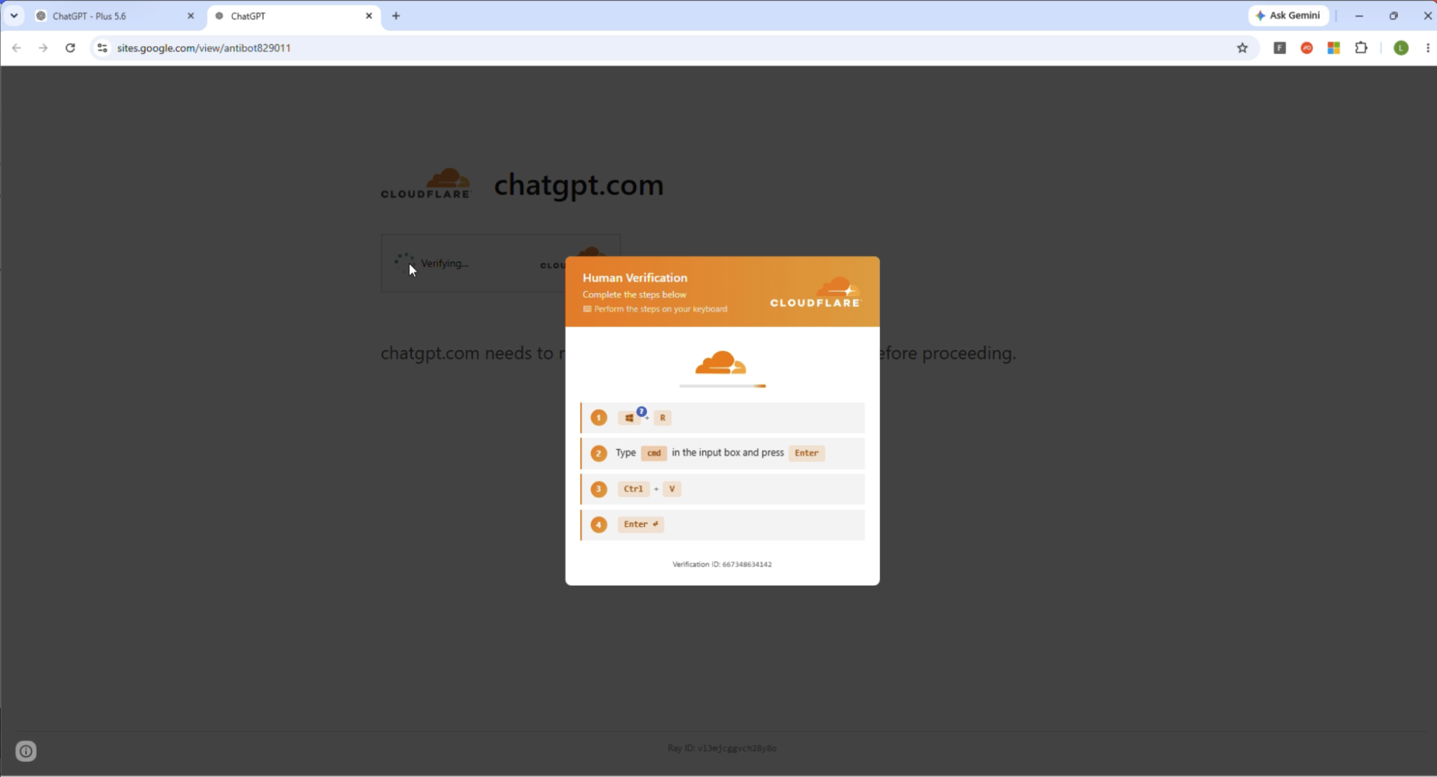Screen dimensions: 1437x777
Task: Click the Verifying... spinner box
Action: [500, 263]
